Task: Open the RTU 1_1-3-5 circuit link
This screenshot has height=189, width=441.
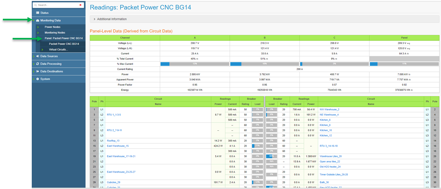Action: click(114, 115)
